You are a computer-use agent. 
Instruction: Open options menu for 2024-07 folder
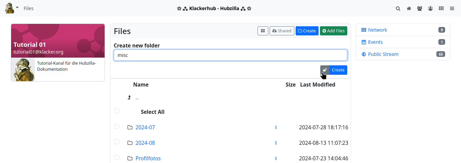click(x=276, y=127)
